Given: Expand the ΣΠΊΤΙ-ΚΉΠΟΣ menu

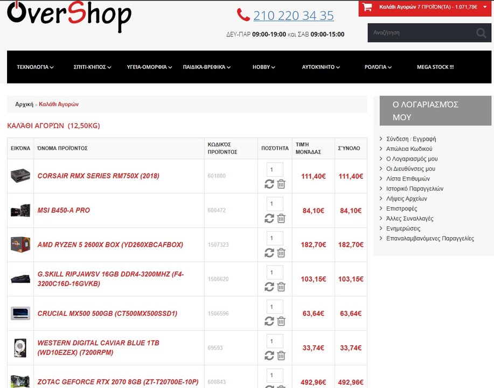Looking at the screenshot, I should click(x=92, y=67).
